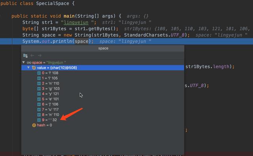Click the source navigation icon in popup toolbar
253x156 pixels.
(25, 56)
